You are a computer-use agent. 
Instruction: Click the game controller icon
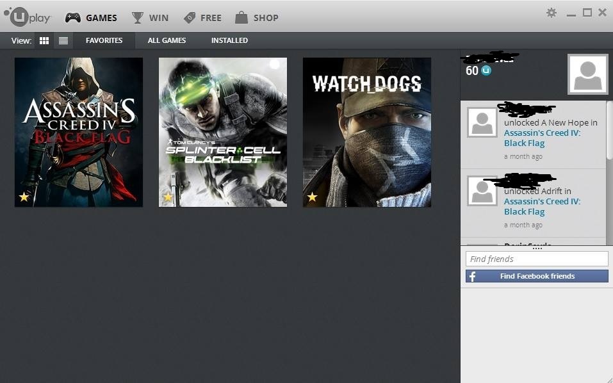coord(73,17)
